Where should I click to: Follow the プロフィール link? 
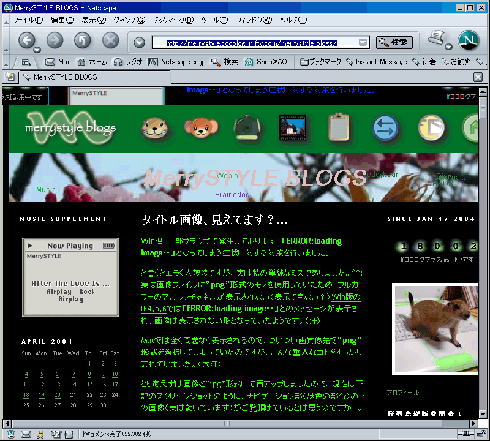403,393
